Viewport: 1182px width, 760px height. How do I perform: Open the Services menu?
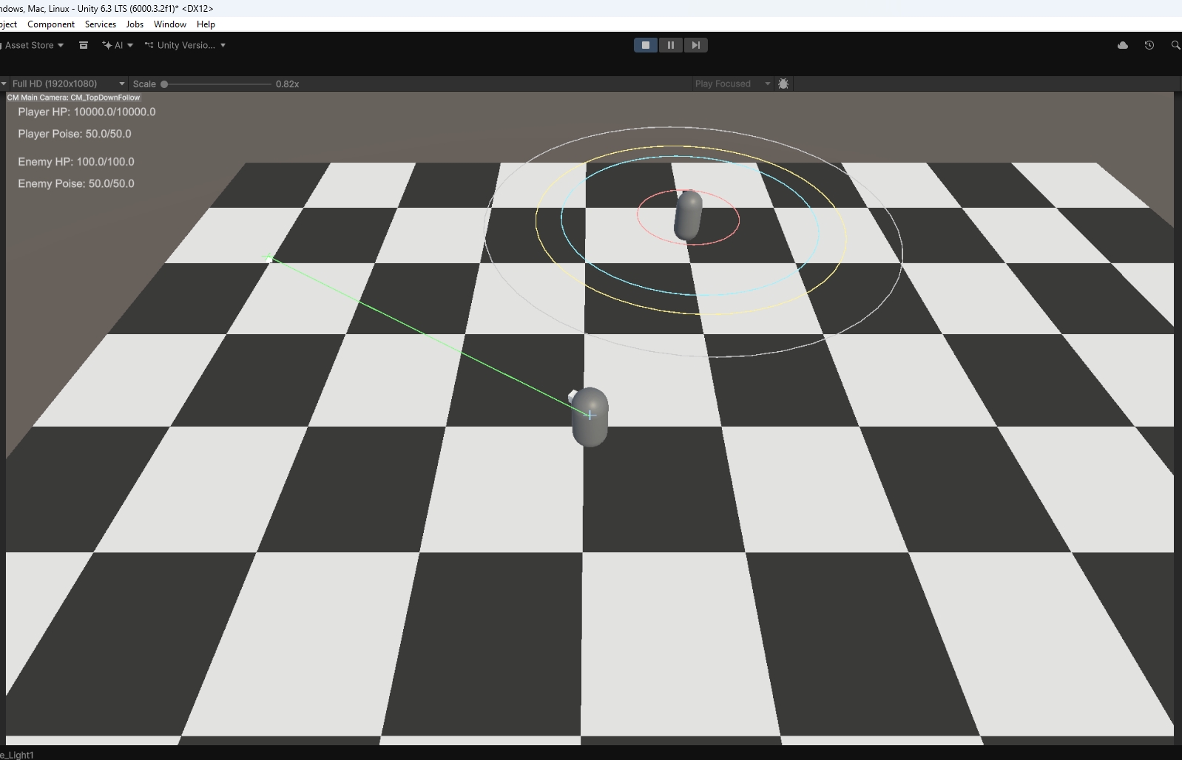(x=100, y=24)
